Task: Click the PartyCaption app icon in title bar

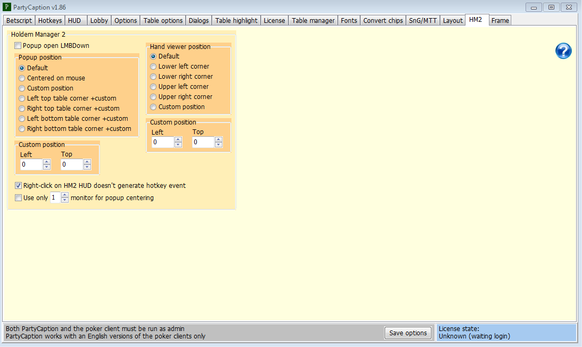Action: click(7, 7)
